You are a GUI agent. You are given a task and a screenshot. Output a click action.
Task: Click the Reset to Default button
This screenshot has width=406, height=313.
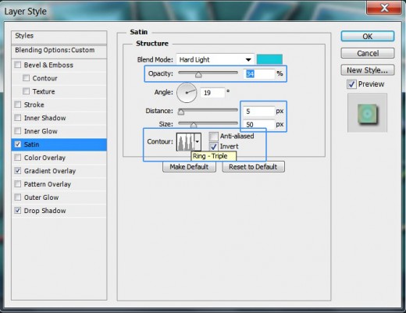pos(253,167)
